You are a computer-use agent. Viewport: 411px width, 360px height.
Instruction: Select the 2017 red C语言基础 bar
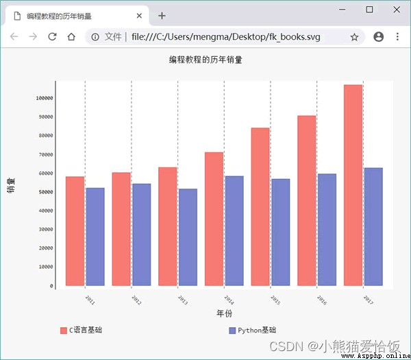pos(353,185)
